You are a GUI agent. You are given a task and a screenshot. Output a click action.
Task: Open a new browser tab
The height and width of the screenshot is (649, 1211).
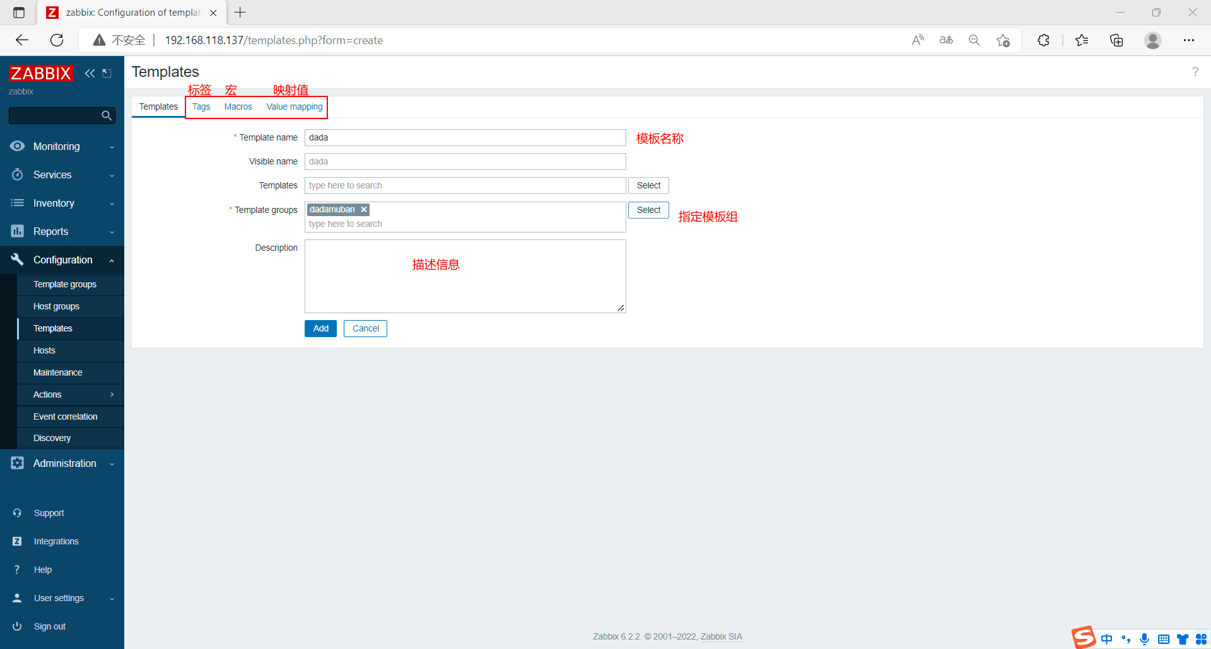tap(240, 12)
